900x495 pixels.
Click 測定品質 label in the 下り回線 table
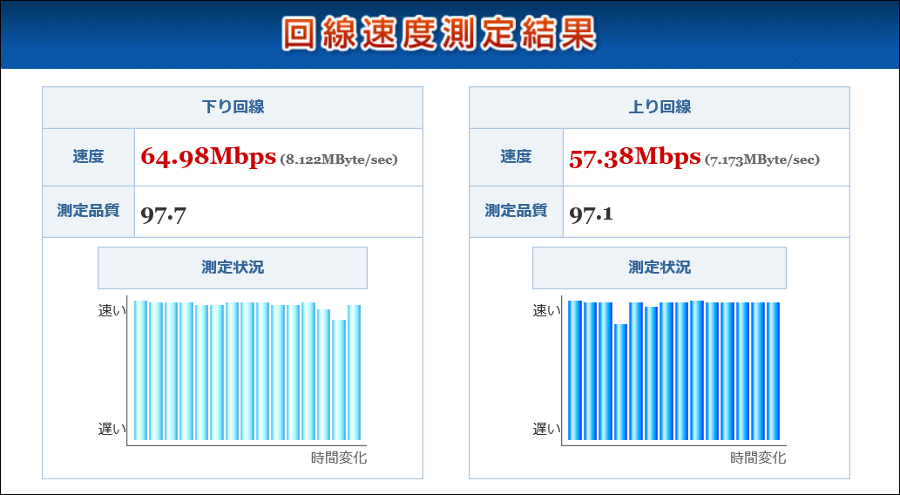88,211
